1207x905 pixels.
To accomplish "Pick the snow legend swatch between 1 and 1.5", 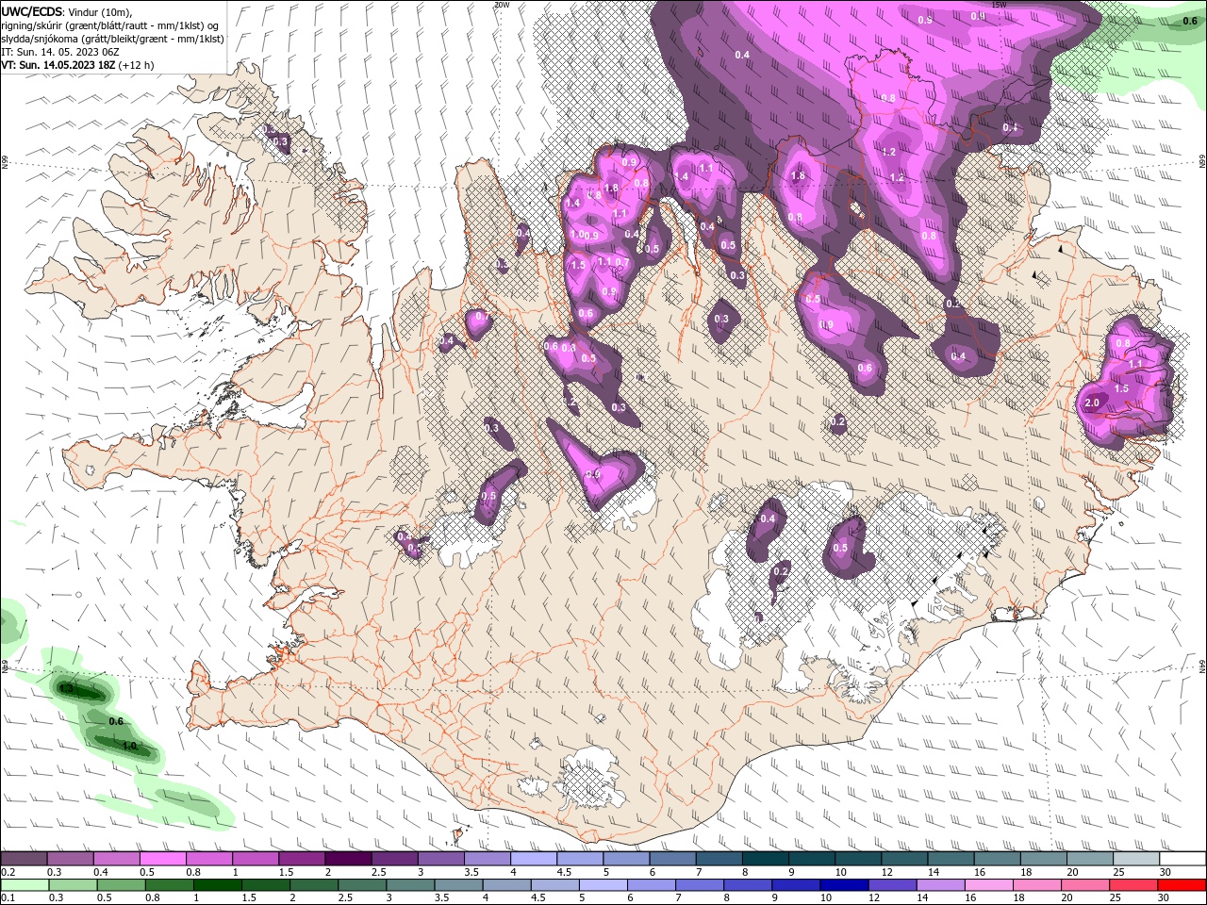I will pyautogui.click(x=255, y=859).
